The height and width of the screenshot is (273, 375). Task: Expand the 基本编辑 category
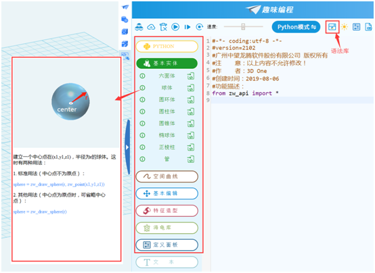167,193
